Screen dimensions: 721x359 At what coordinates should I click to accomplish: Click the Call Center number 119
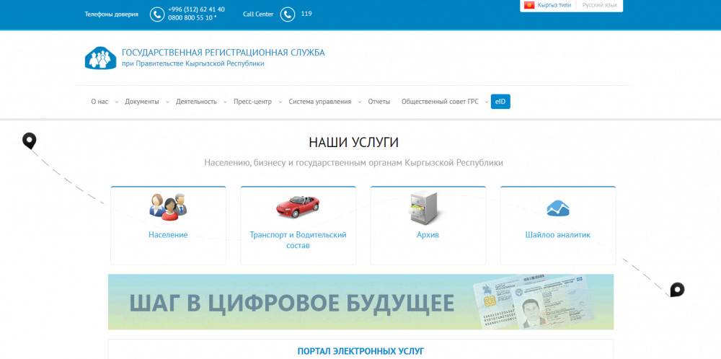coord(306,14)
